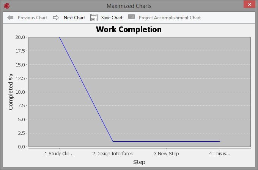Click the red application icon in title bar

click(x=6, y=6)
